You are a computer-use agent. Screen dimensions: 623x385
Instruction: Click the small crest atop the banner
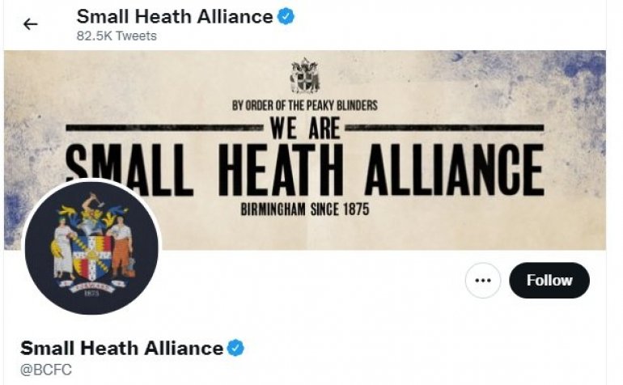point(305,75)
